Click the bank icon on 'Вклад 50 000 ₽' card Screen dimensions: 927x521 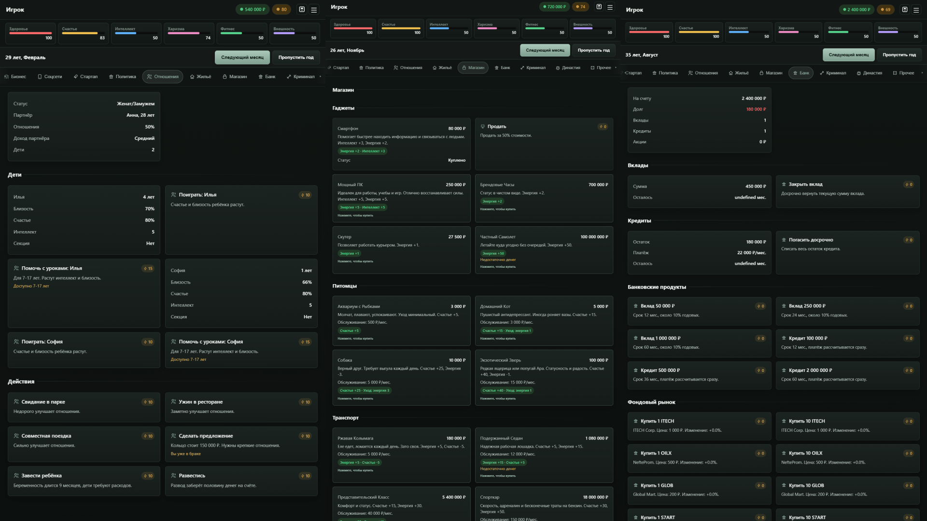635,306
